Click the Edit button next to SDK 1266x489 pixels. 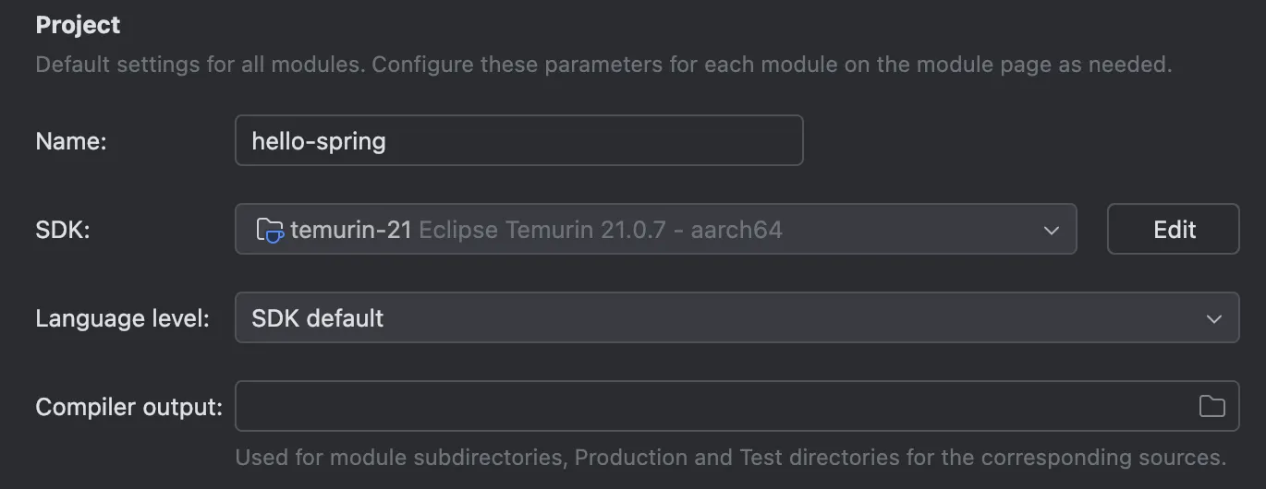click(x=1174, y=229)
